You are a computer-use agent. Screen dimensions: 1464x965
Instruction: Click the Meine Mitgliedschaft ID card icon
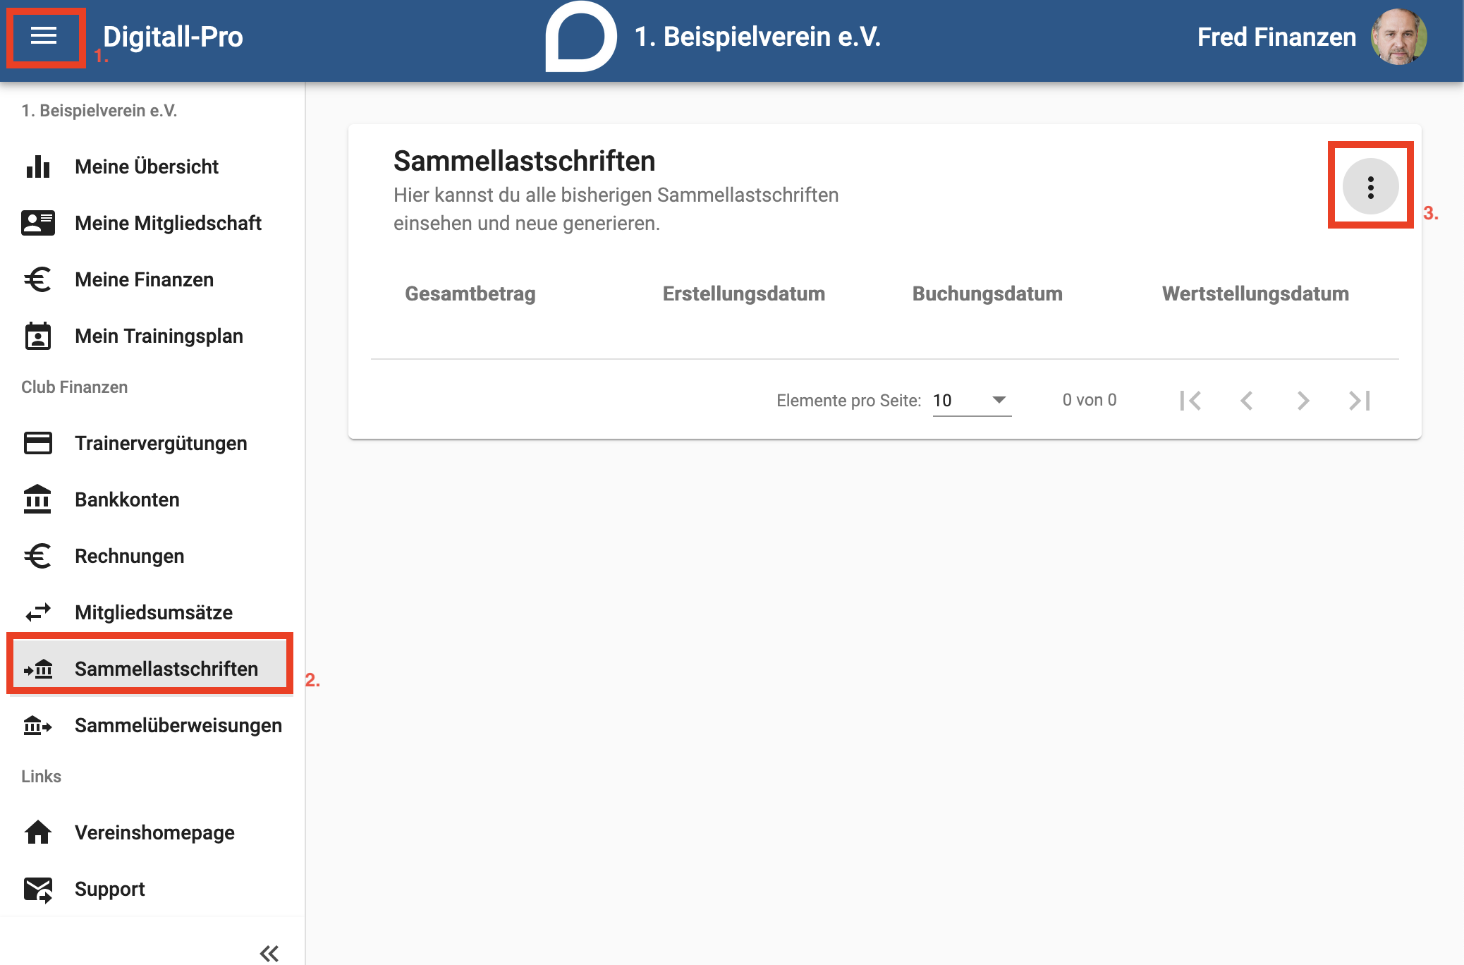click(x=38, y=223)
